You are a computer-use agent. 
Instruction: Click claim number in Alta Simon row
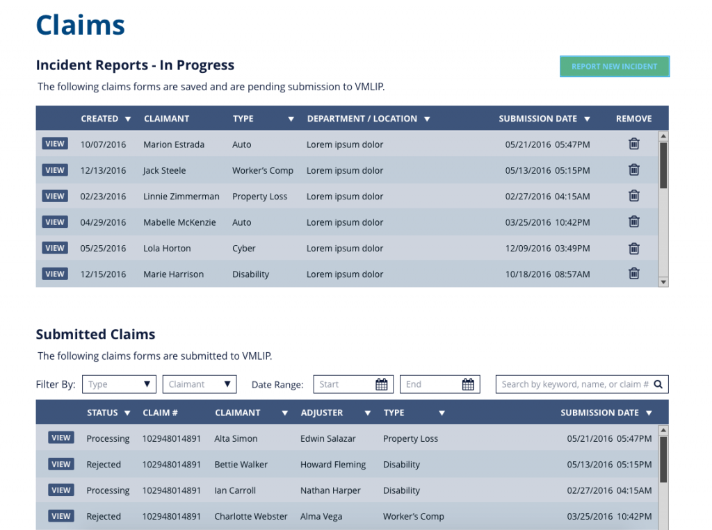[171, 439]
